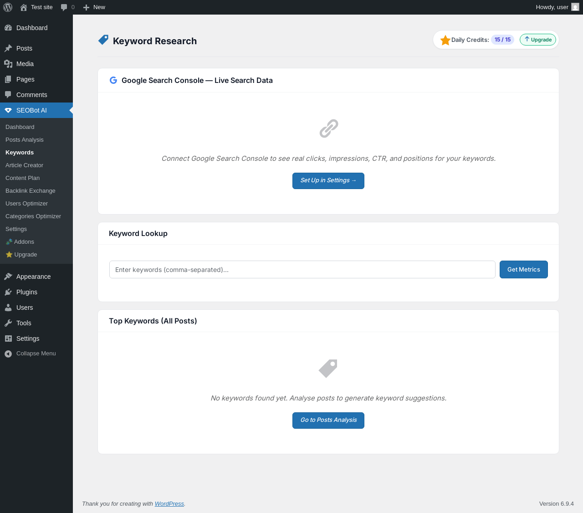Click the comment count 0 in admin bar

pos(73,7)
